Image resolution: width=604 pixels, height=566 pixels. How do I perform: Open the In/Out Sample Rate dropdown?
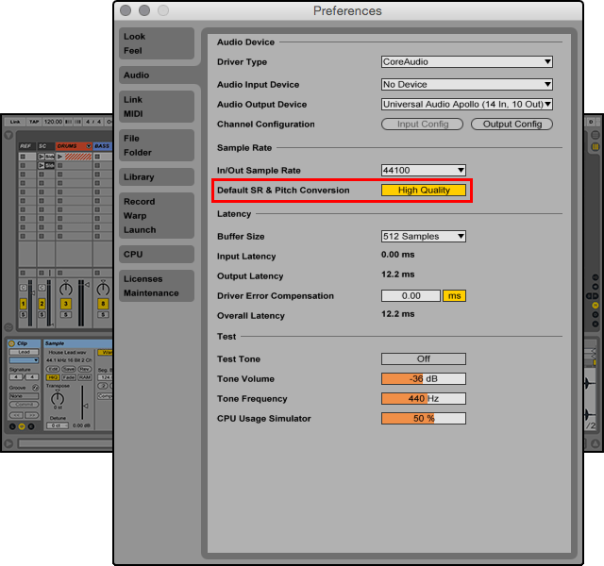pos(423,170)
